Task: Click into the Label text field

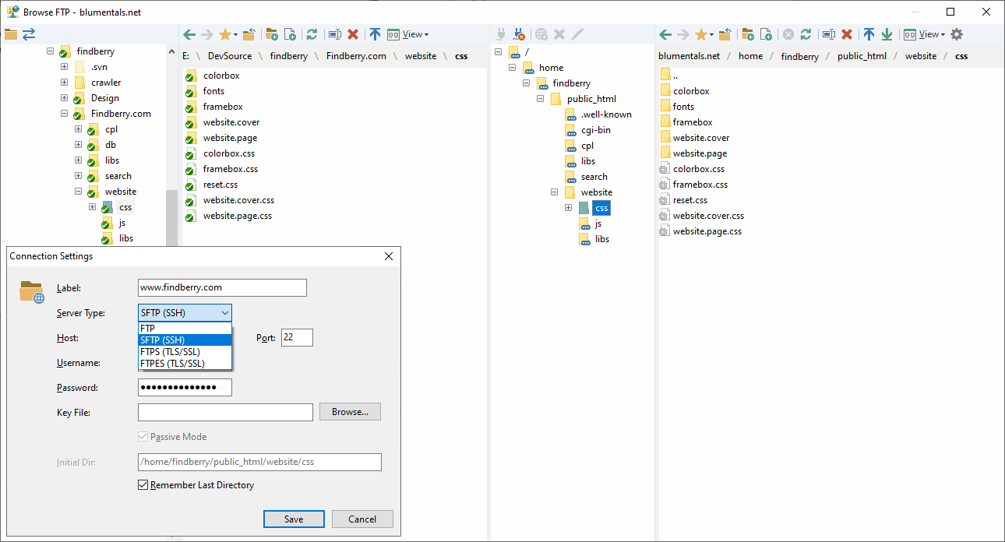Action: [x=222, y=287]
